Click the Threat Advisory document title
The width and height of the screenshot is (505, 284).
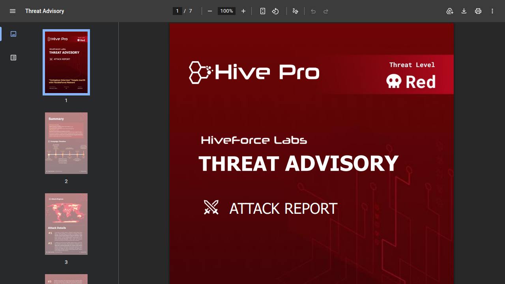(45, 11)
